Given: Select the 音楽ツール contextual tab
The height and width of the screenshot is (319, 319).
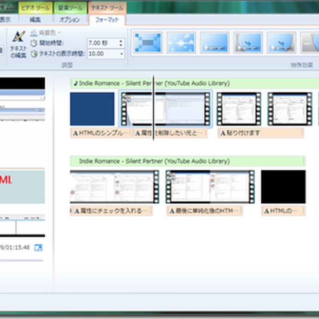Looking at the screenshot, I should (71, 8).
